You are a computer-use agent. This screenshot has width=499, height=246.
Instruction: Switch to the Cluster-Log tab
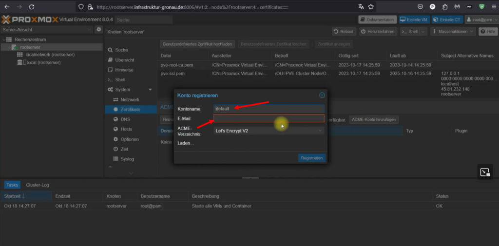[x=38, y=185]
